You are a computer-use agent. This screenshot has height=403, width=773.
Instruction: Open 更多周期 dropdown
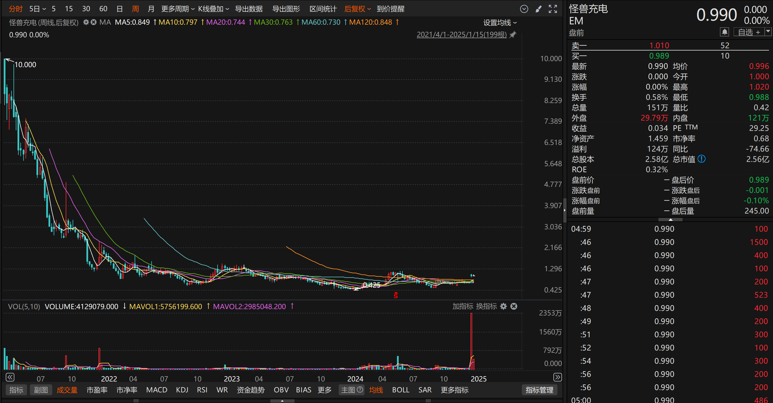click(x=178, y=9)
